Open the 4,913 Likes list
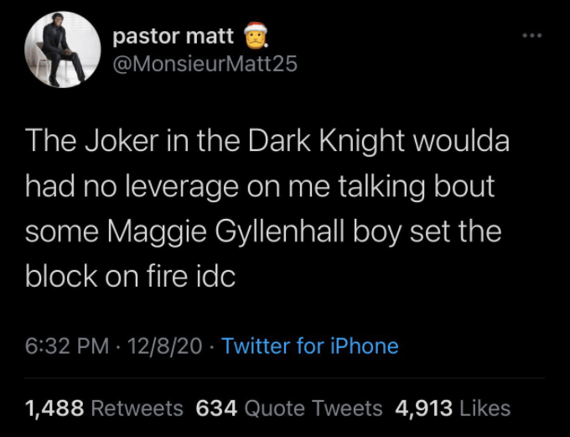 coord(453,408)
